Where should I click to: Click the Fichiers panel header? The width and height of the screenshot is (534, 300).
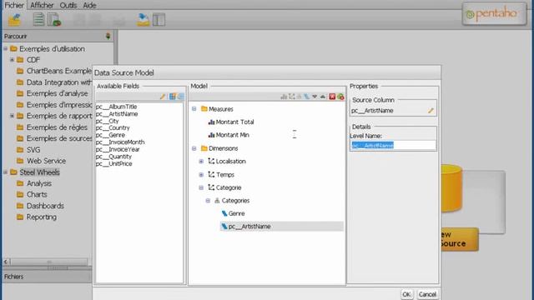pos(47,277)
